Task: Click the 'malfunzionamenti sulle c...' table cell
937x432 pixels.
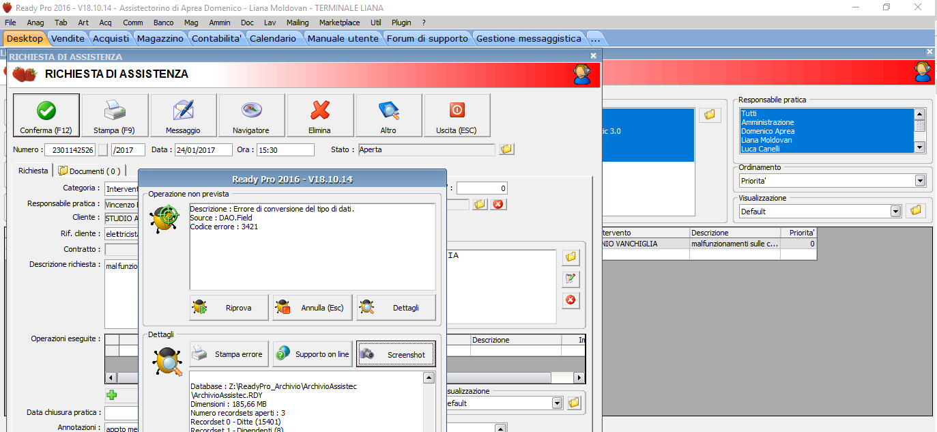Action: pyautogui.click(x=734, y=244)
